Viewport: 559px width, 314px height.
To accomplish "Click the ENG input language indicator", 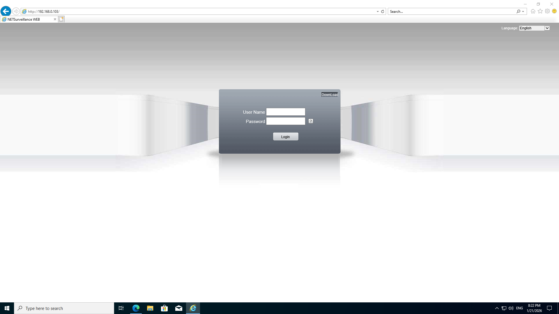I will [519, 308].
